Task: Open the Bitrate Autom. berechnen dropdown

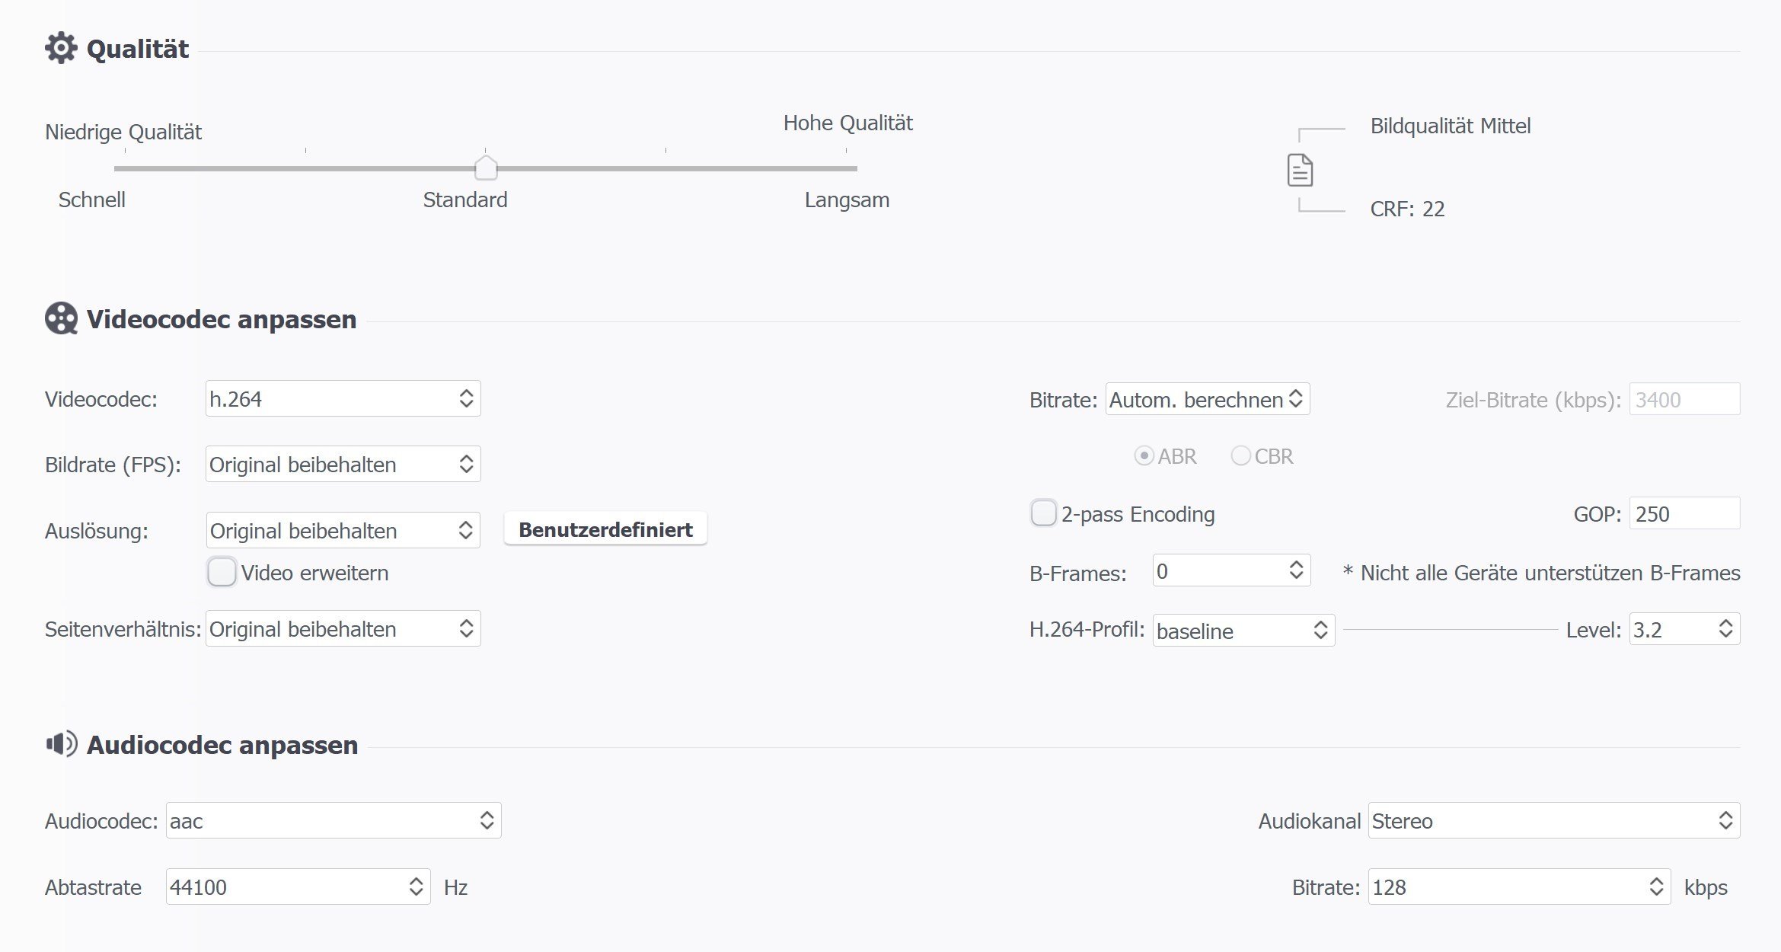Action: pyautogui.click(x=1207, y=400)
